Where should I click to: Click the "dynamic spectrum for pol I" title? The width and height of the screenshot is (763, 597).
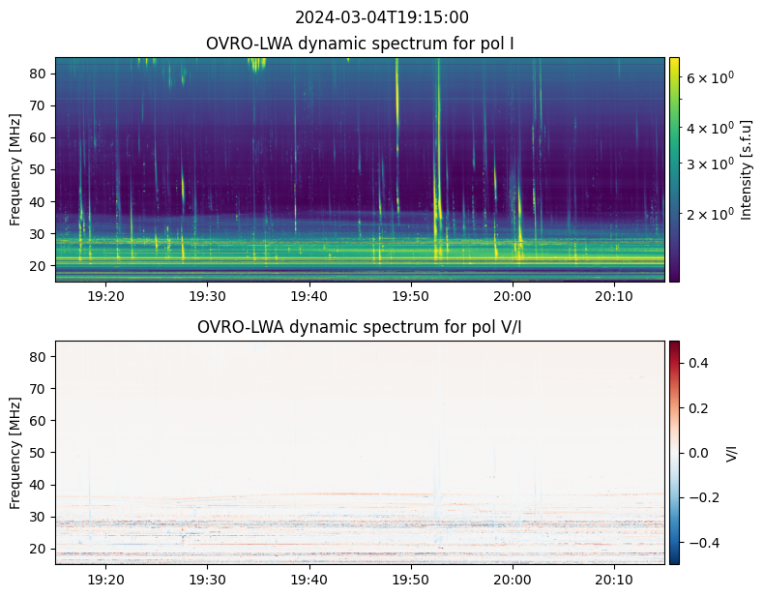360,44
